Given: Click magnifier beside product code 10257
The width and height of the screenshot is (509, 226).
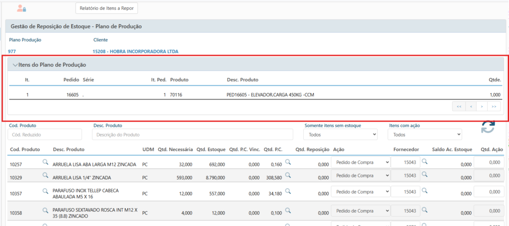Looking at the screenshot, I should (45, 162).
